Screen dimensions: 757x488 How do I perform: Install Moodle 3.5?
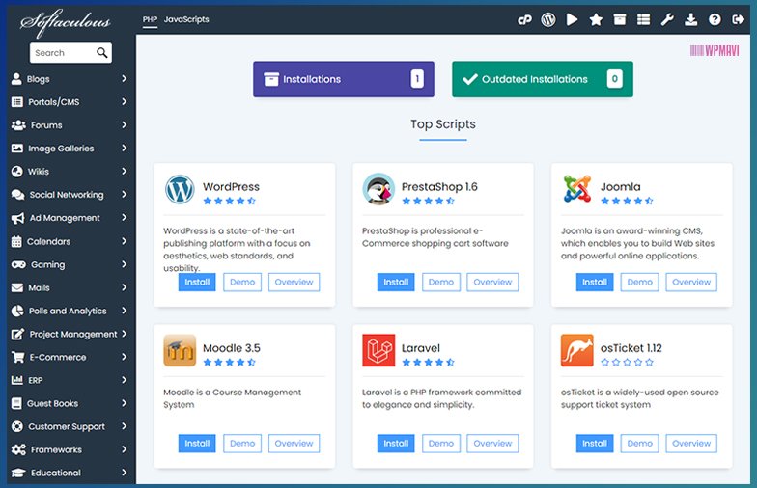(197, 444)
